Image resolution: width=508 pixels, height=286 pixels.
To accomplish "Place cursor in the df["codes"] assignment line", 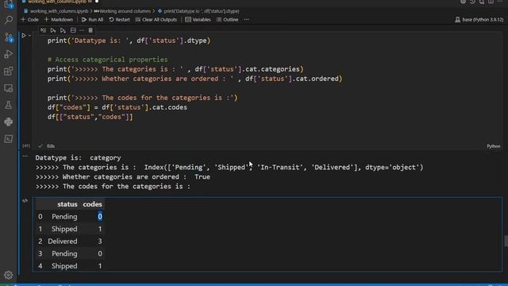I will point(117,107).
